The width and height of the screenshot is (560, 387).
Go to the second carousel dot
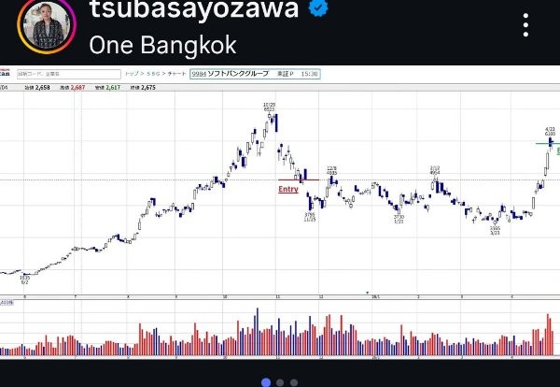(x=281, y=381)
